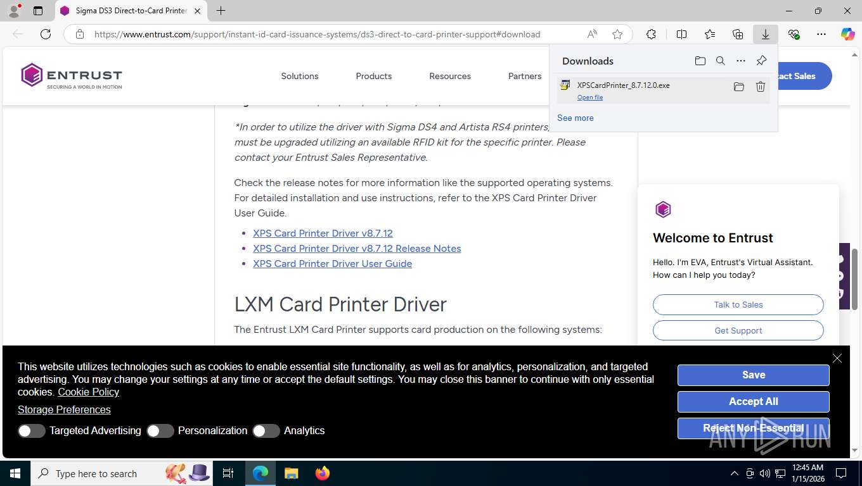This screenshot has height=486, width=862.
Task: Open More options in Downloads panel
Action: (x=740, y=61)
